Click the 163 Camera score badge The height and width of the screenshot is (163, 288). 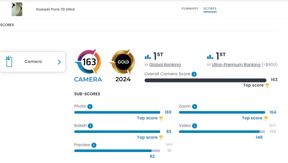click(88, 65)
